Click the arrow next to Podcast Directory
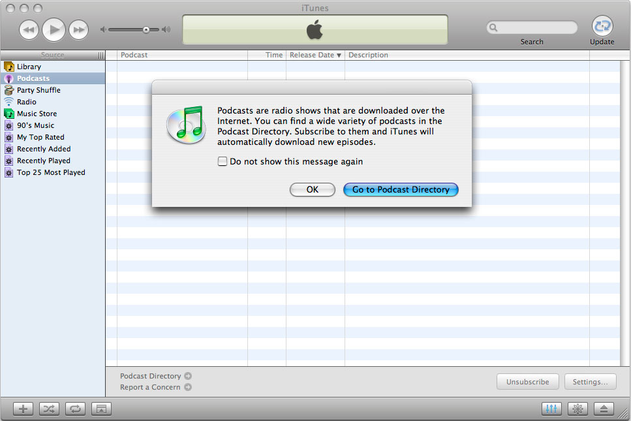Screen dimensions: 631x421 tap(188, 376)
